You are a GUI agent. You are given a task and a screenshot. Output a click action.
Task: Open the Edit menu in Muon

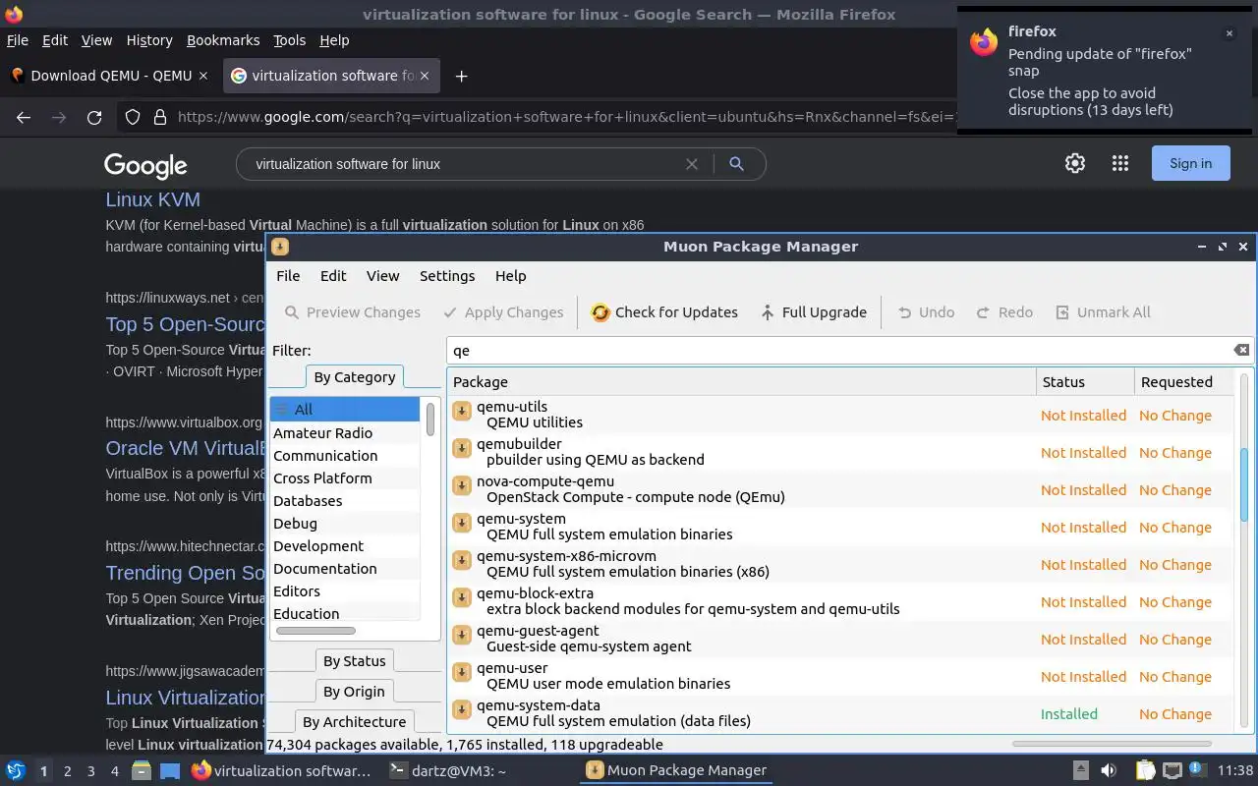pyautogui.click(x=333, y=276)
